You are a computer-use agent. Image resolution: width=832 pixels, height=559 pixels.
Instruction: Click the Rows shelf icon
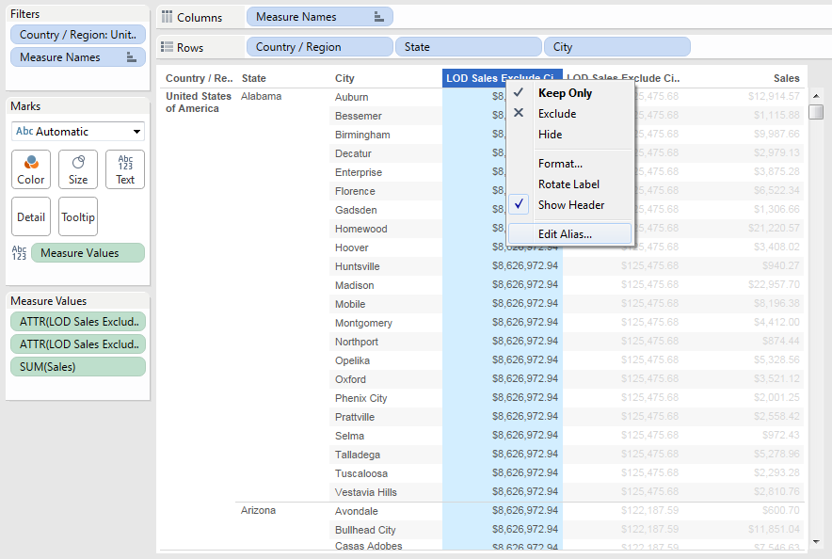(x=168, y=46)
